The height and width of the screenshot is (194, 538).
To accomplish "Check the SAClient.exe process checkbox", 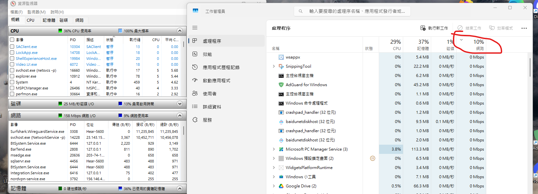I will [12, 47].
